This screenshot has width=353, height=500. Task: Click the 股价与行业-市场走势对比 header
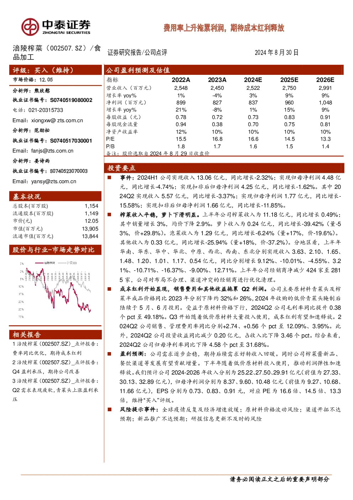pyautogui.click(x=55, y=250)
